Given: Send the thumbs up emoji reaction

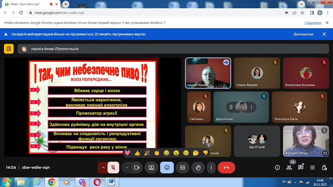Looking at the screenshot, I should [x=137, y=153].
